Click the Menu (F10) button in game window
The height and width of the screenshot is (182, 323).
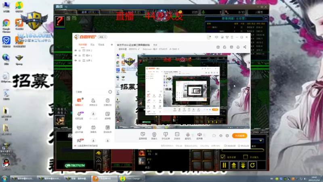pyautogui.click(x=88, y=12)
